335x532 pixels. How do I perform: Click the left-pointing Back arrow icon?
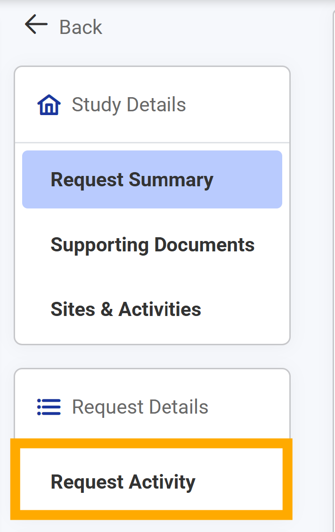[x=36, y=24]
